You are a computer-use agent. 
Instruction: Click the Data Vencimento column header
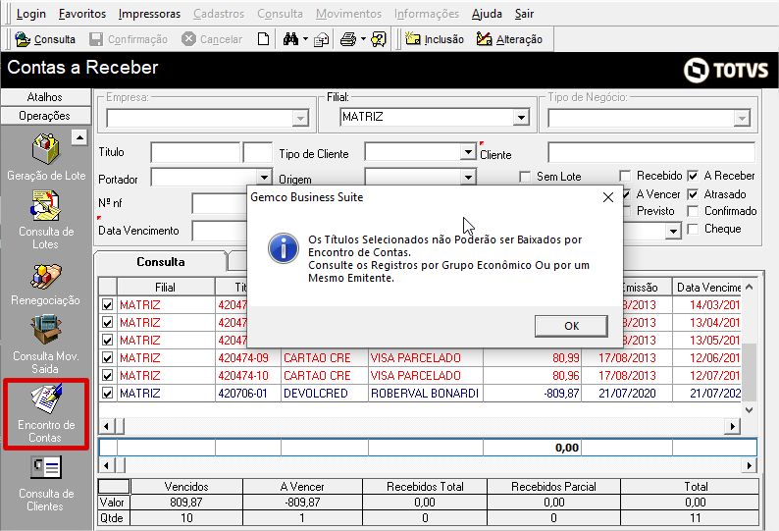click(707, 288)
